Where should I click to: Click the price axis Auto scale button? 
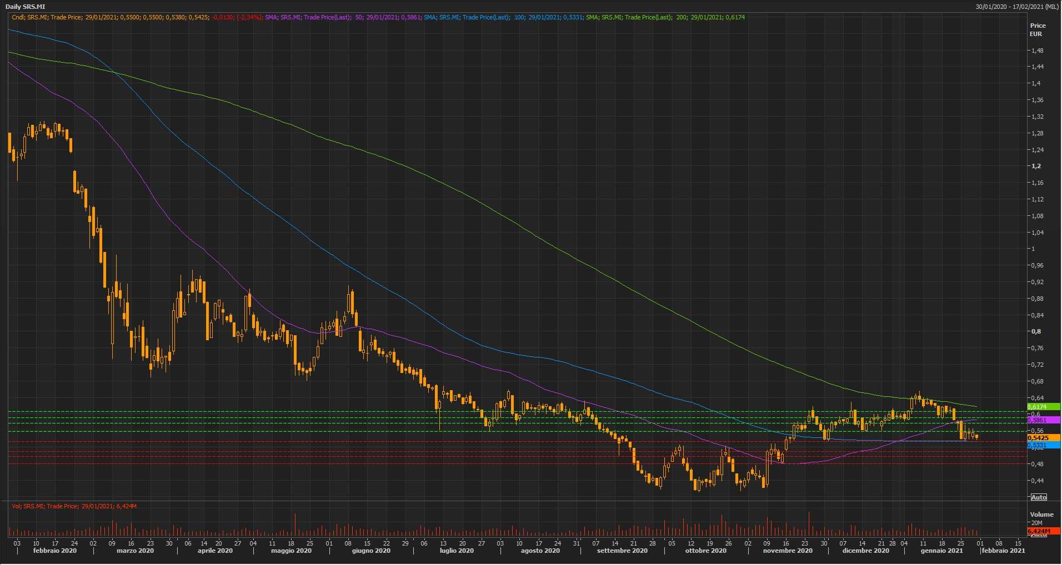[x=1039, y=497]
